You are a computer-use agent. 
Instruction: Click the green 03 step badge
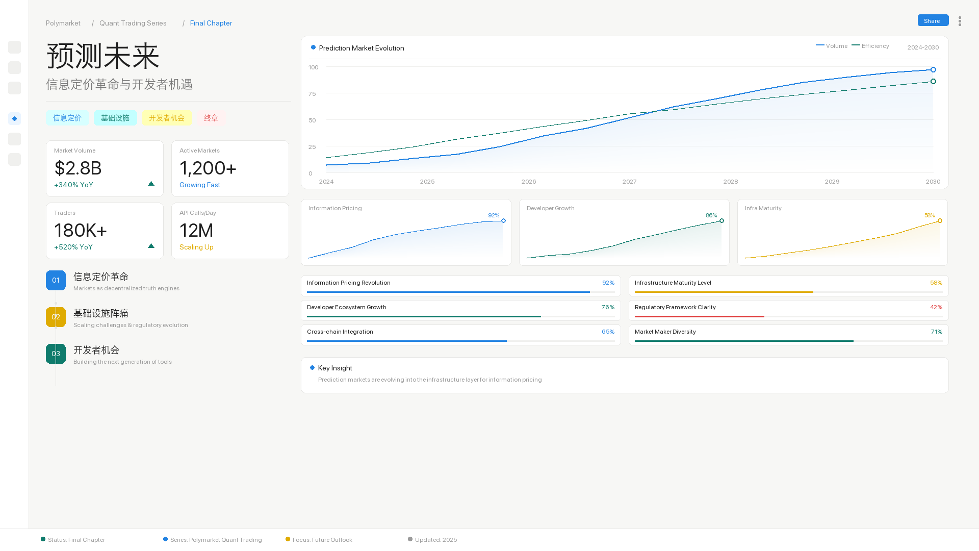[x=56, y=354]
